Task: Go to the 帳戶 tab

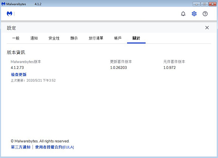Action: 118,38
